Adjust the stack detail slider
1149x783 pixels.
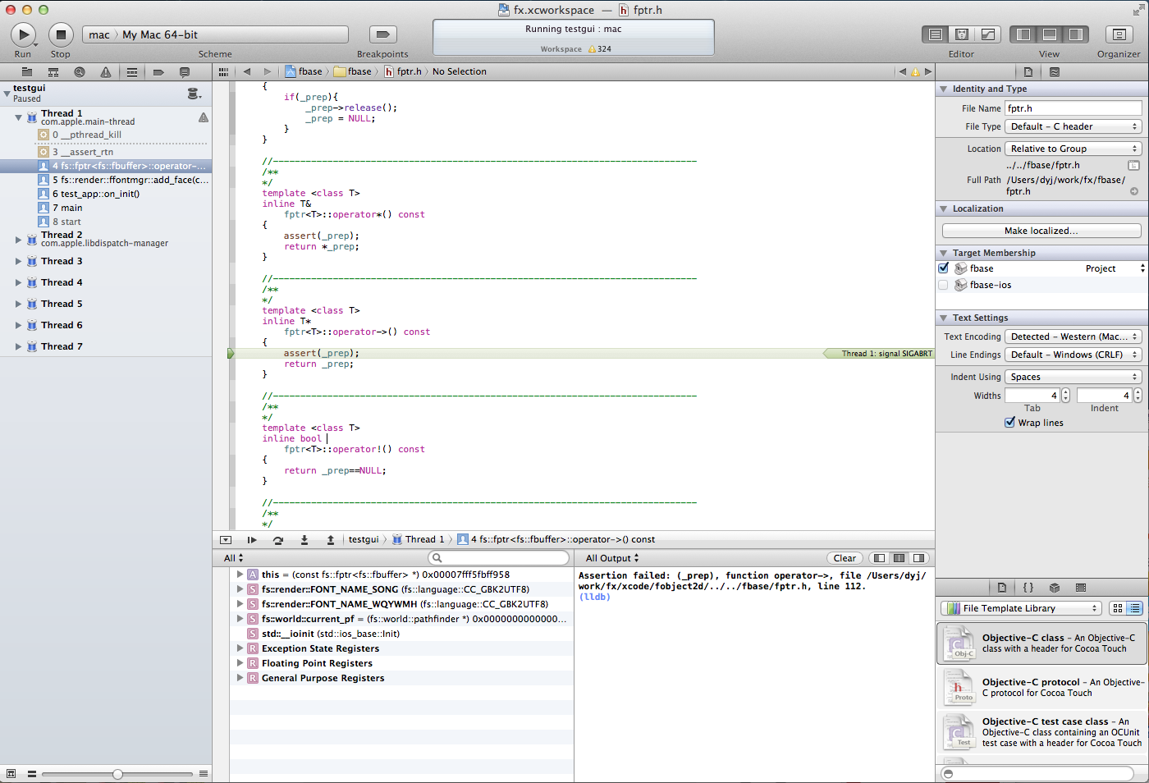(117, 774)
